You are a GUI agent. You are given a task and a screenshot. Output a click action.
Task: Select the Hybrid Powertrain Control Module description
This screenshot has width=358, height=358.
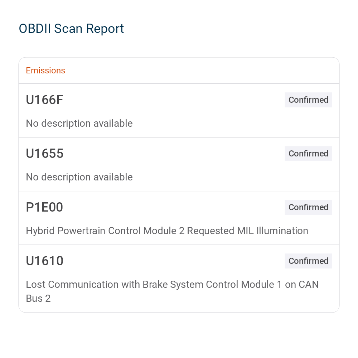pos(167,231)
